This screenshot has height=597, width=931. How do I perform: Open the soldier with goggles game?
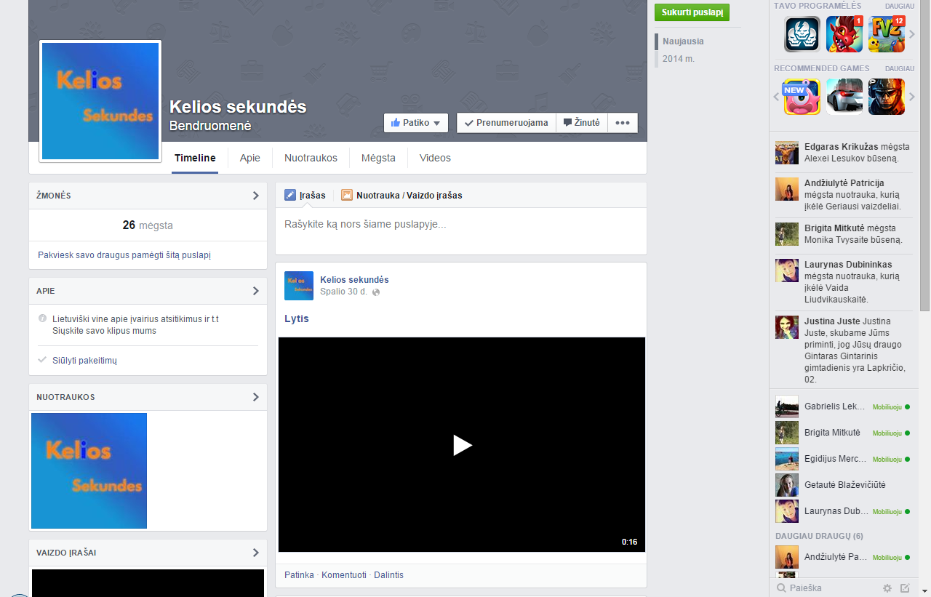point(887,97)
